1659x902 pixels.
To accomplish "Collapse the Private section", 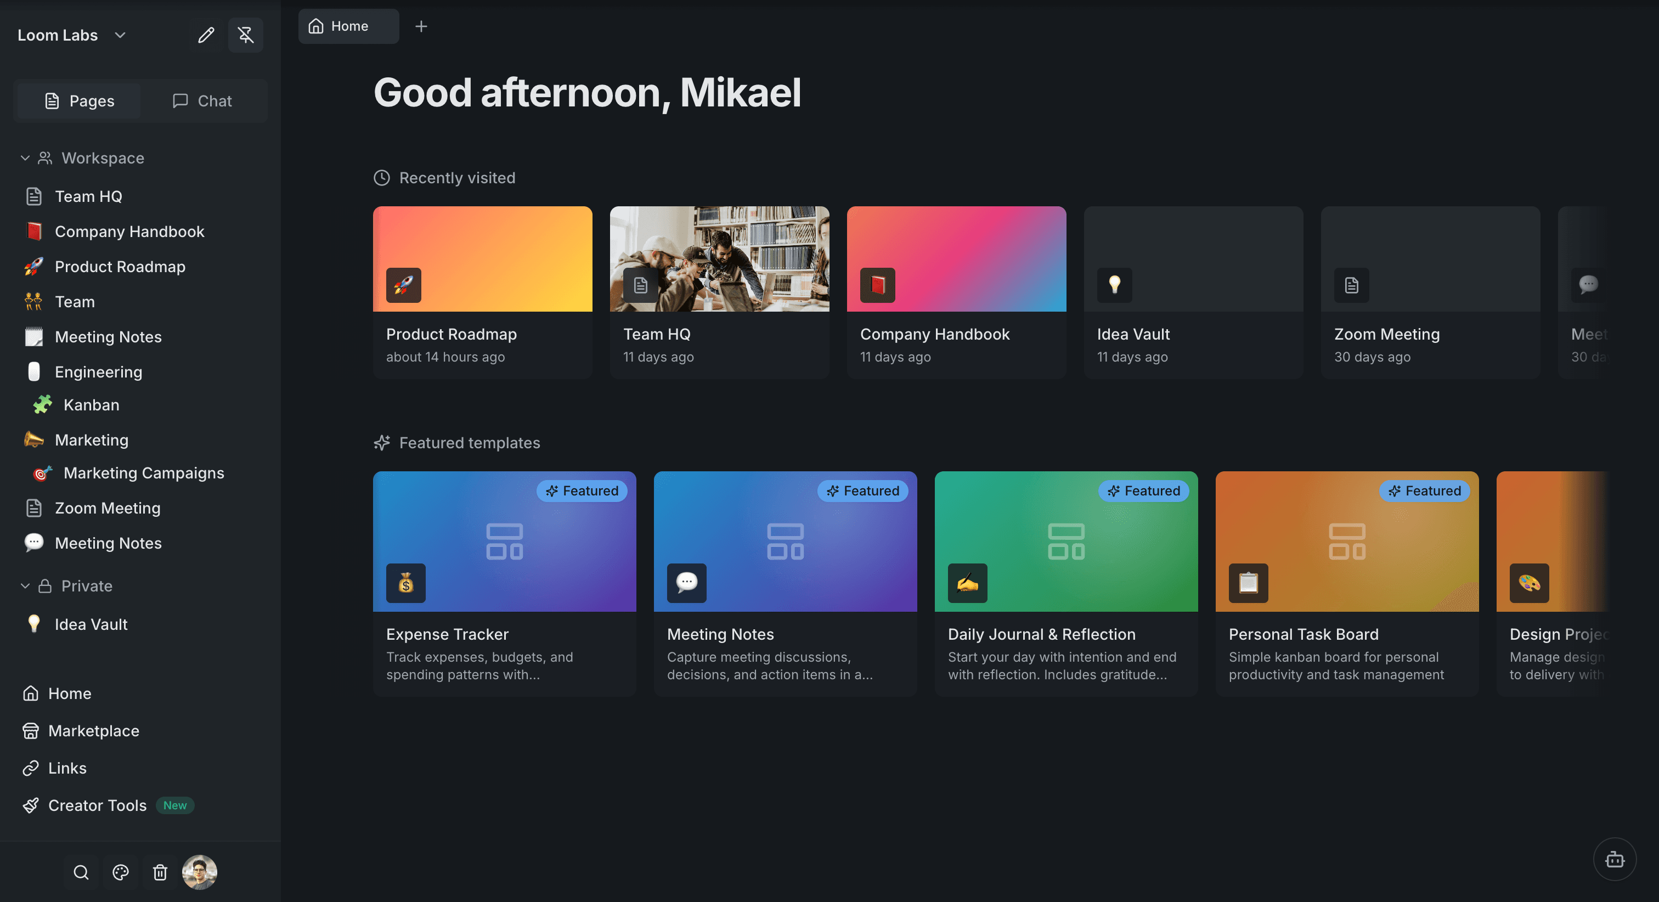I will 25,585.
